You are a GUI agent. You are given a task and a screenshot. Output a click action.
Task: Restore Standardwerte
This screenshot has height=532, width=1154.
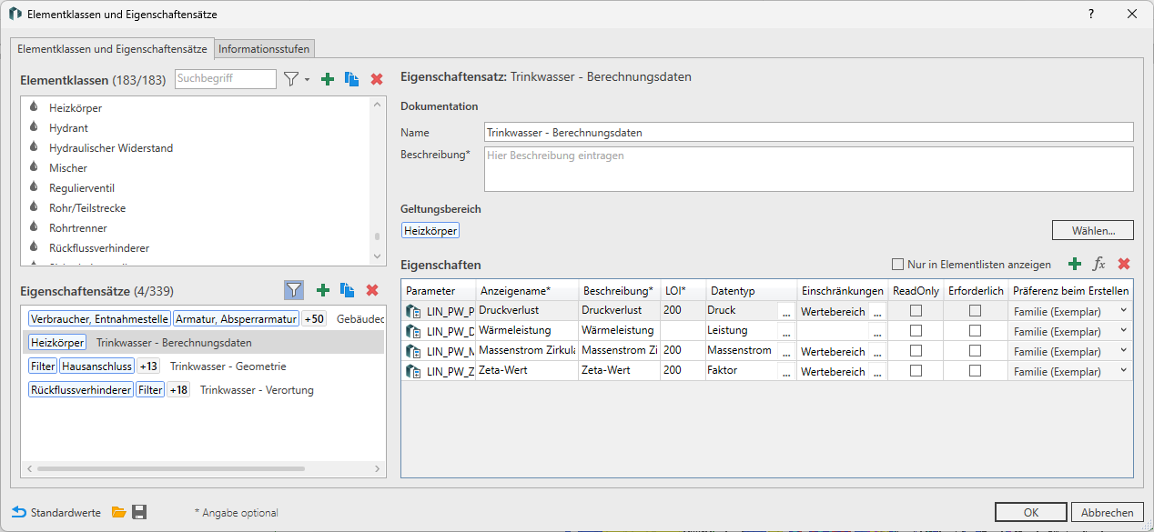point(56,513)
